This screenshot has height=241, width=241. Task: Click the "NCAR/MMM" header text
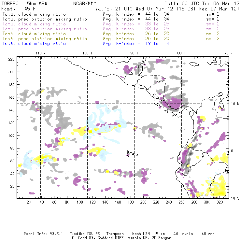click(85, 4)
